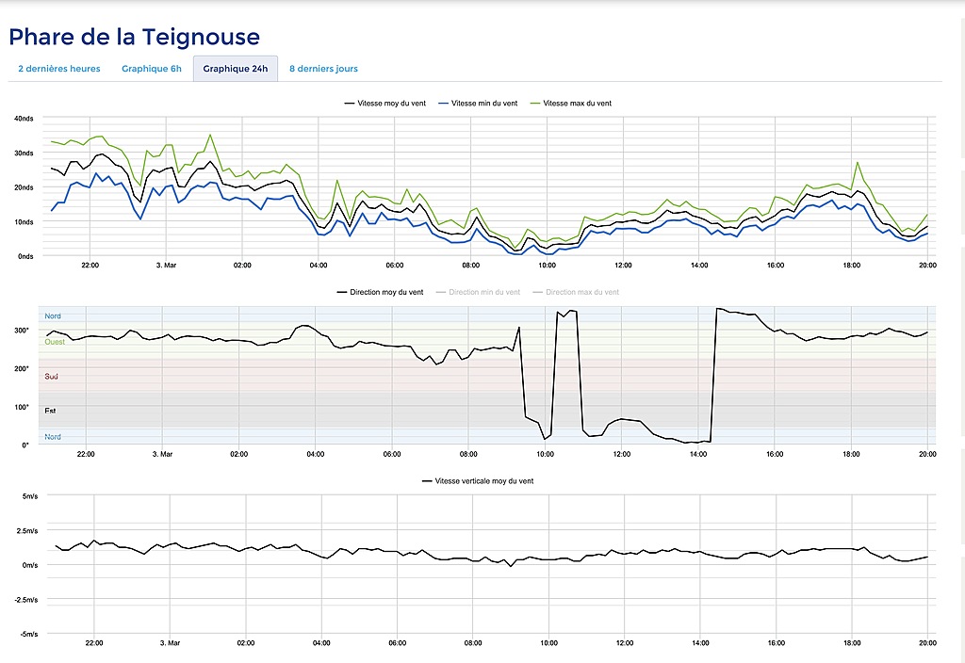Screen dimensions: 965x663
Task: Toggle 'Vitesse verticale moy du vent' legend
Action: (x=478, y=481)
